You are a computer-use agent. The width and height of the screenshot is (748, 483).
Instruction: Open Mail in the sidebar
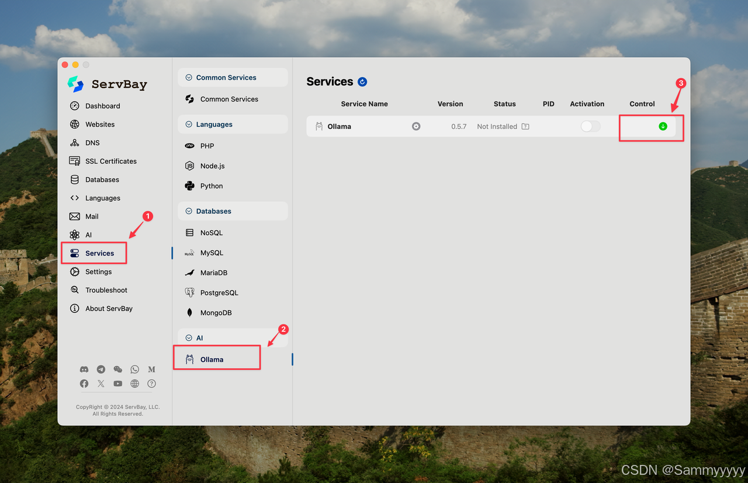tap(84, 216)
